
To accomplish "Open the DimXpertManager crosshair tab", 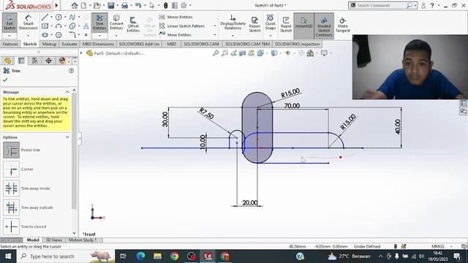I will (x=48, y=61).
